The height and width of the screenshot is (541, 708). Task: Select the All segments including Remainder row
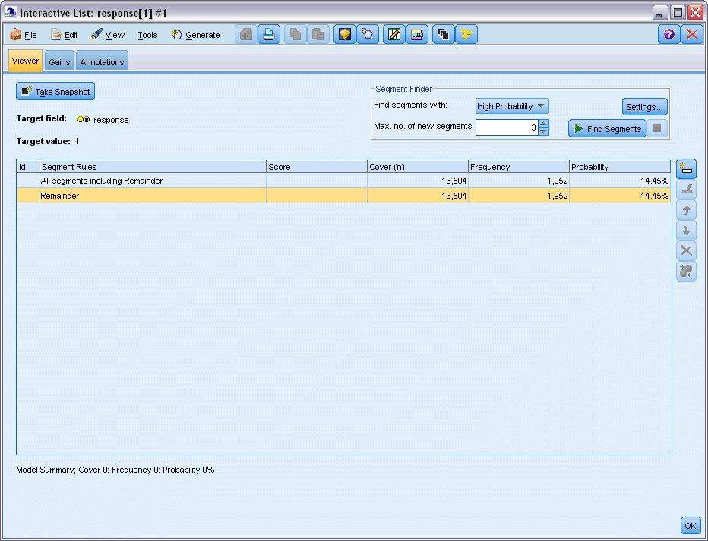click(x=343, y=181)
